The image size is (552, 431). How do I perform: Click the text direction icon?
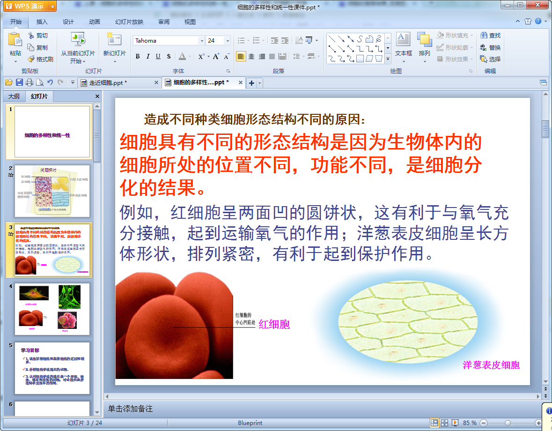coord(299,40)
